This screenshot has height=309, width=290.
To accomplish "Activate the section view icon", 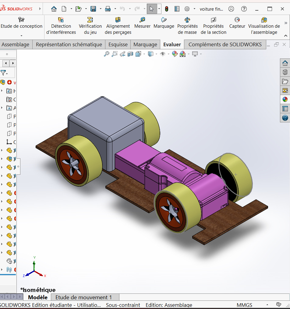I will tap(130, 54).
